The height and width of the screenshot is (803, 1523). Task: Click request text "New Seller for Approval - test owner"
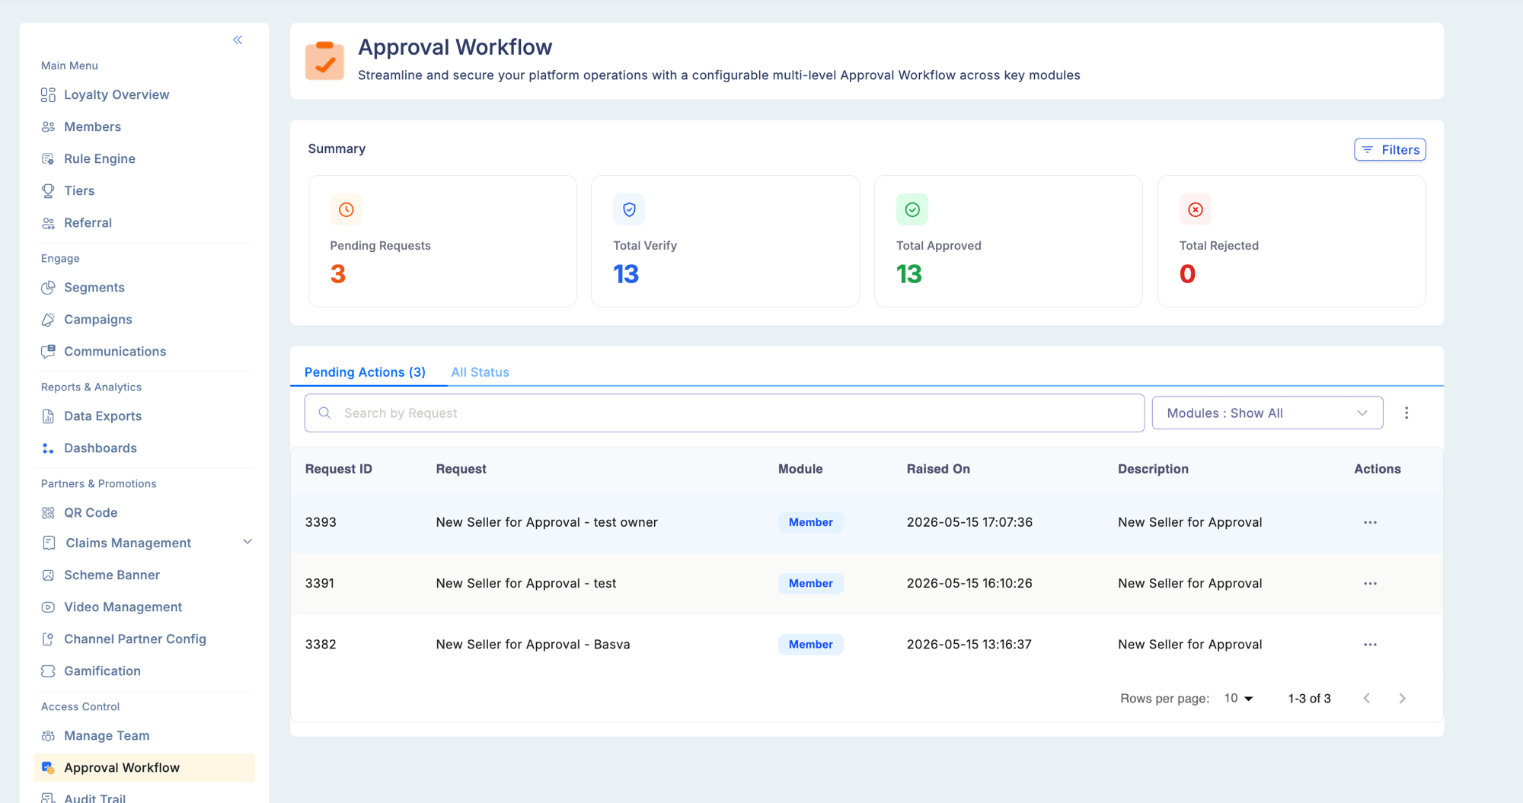pyautogui.click(x=547, y=522)
